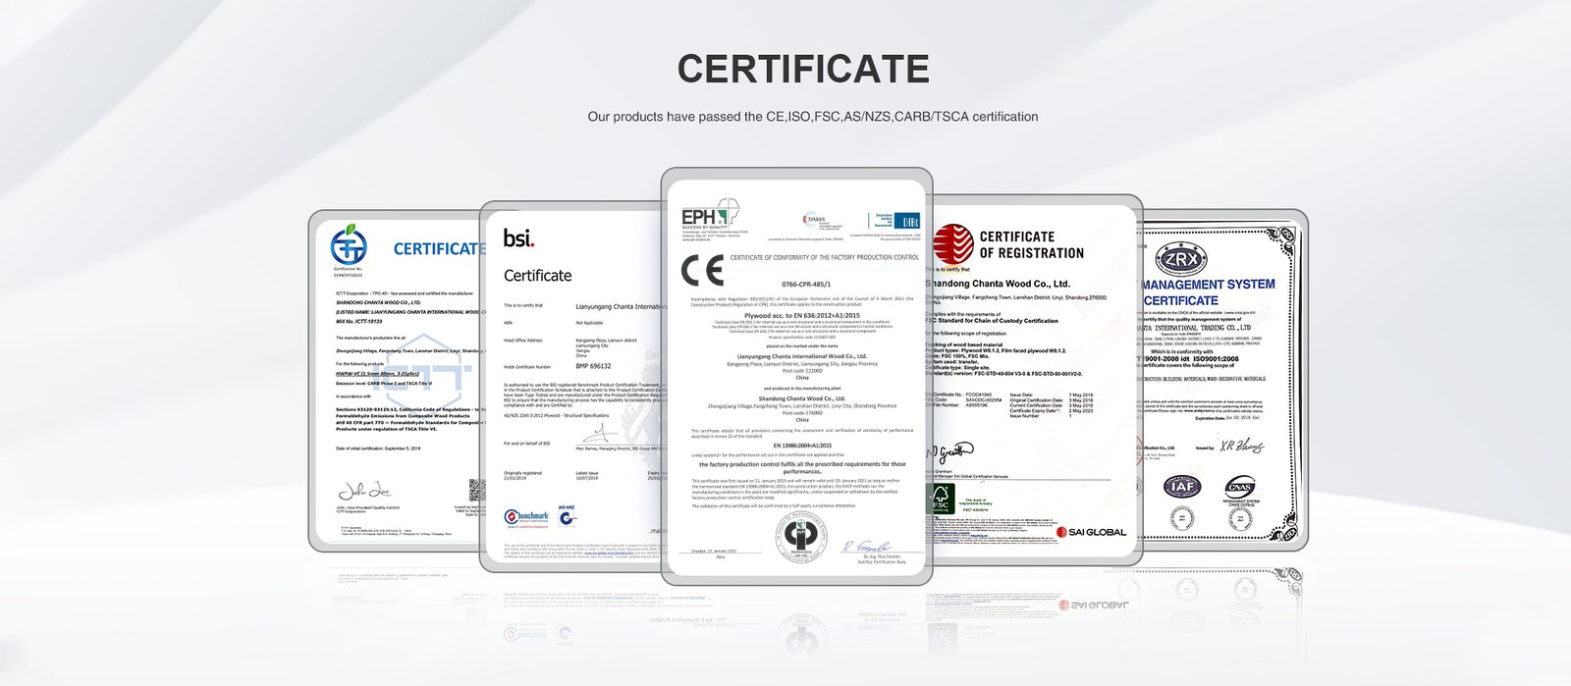The image size is (1571, 686).
Task: Click 'Plywood acc. to EN 636:2012+A1:2015' line
Action: click(801, 315)
